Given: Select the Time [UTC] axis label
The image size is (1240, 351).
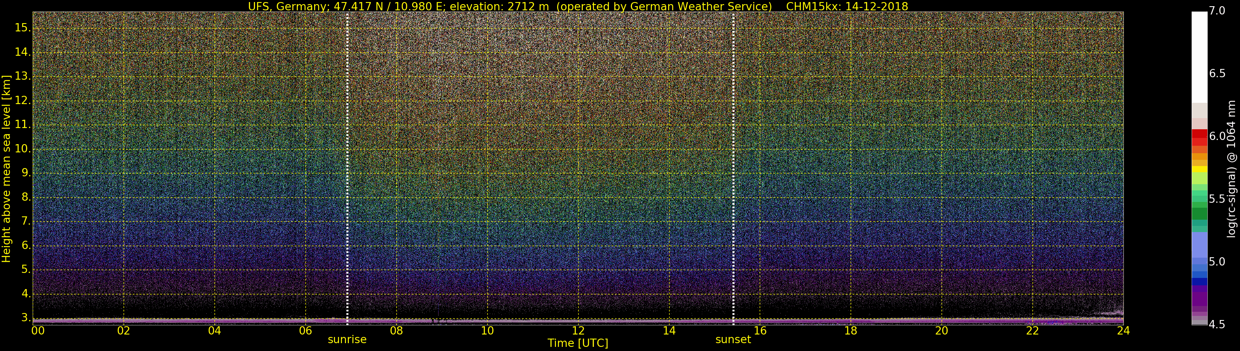Looking at the screenshot, I should [578, 343].
